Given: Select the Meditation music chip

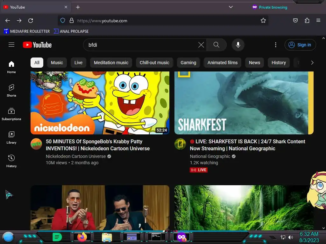Looking at the screenshot, I should [111, 63].
